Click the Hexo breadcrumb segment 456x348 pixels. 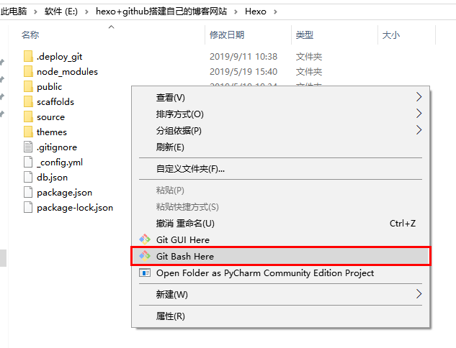click(256, 12)
